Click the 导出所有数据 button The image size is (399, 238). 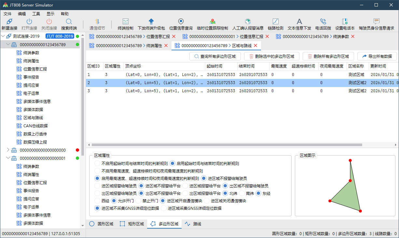pos(377,56)
